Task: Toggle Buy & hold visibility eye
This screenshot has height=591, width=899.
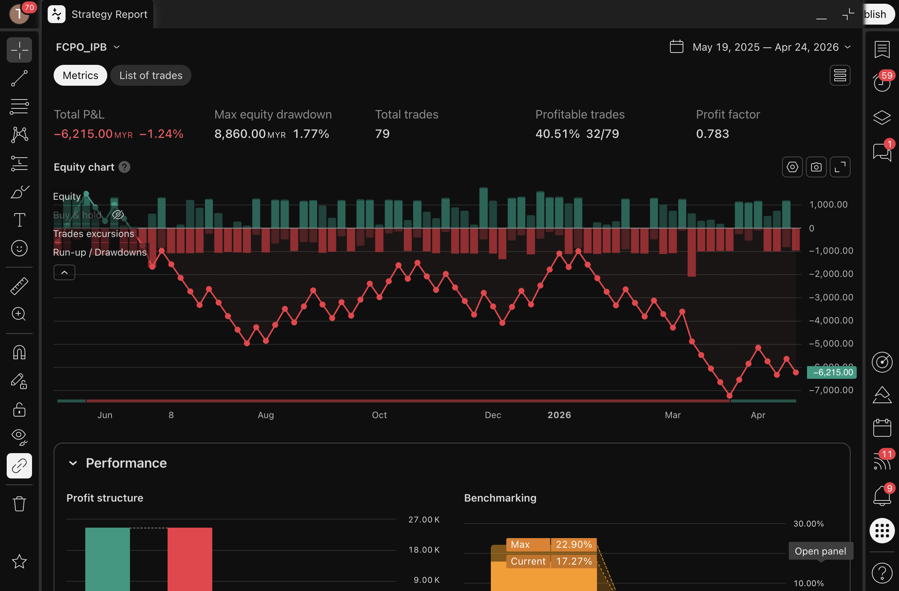Action: tap(118, 215)
